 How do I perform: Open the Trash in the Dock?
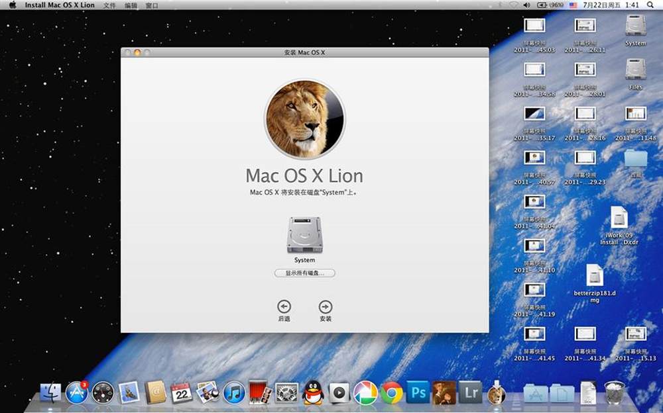(615, 392)
